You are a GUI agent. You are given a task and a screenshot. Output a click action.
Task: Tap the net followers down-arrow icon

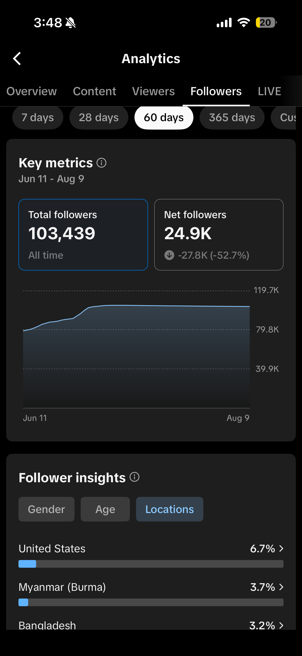(x=169, y=255)
